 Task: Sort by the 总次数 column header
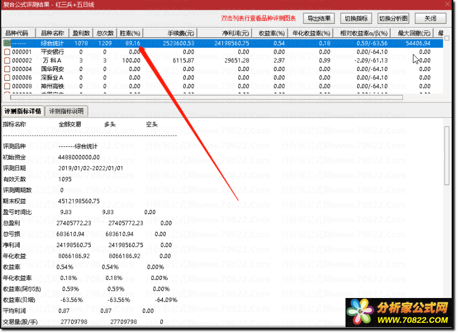pyautogui.click(x=105, y=33)
